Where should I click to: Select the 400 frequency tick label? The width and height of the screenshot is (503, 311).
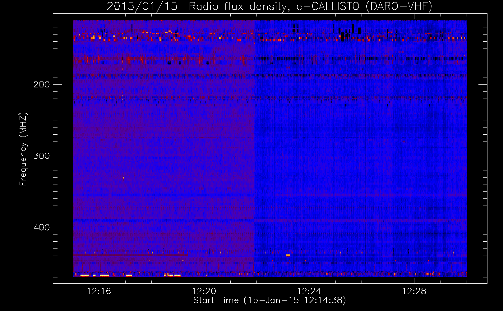pyautogui.click(x=42, y=227)
